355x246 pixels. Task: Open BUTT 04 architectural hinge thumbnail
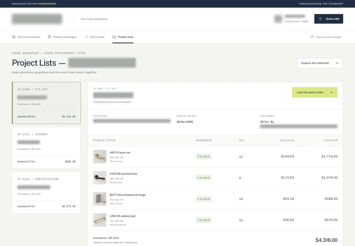click(99, 199)
